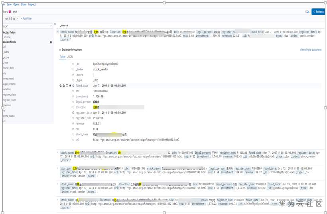
Task: Expand document row with idx 101000001905
Action: (58, 153)
